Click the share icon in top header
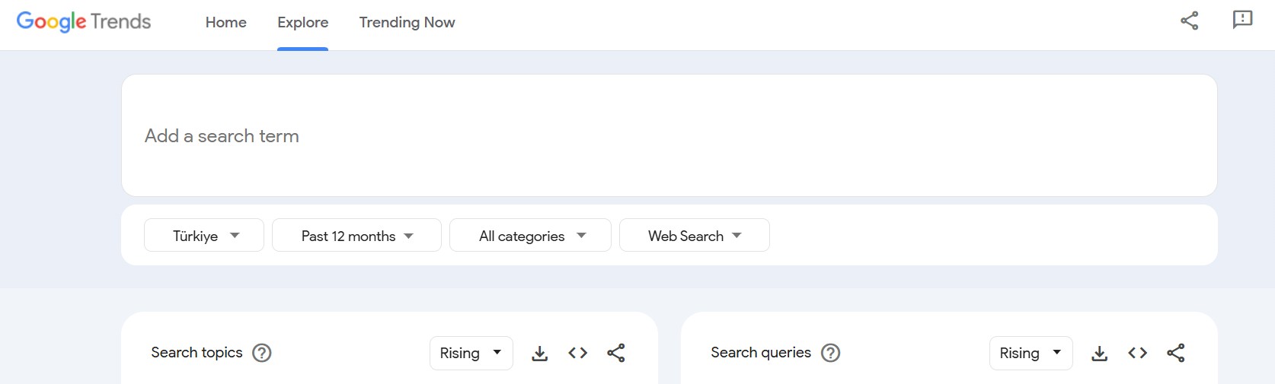1275x384 pixels. (1189, 21)
